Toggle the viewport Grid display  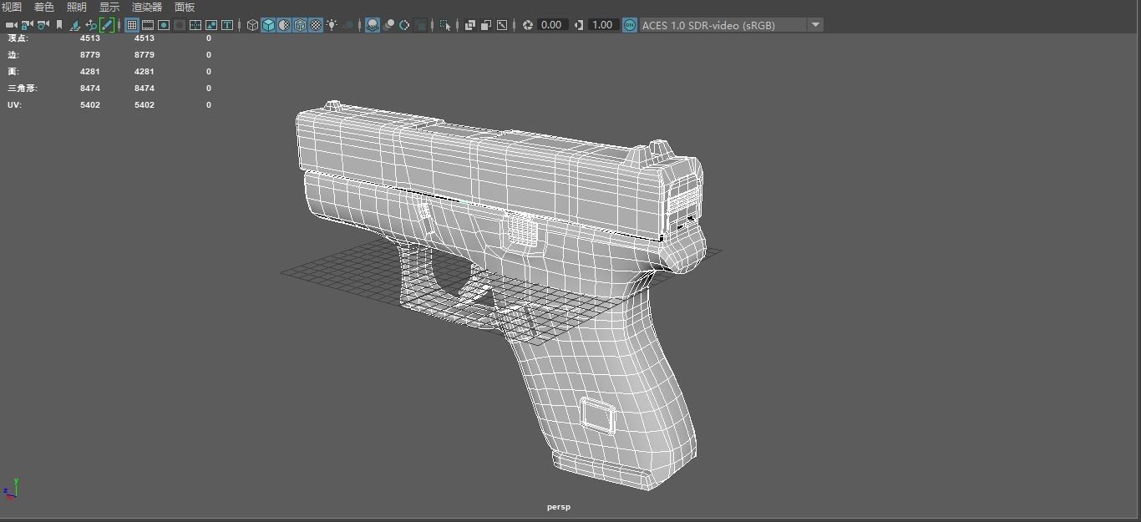coord(132,25)
